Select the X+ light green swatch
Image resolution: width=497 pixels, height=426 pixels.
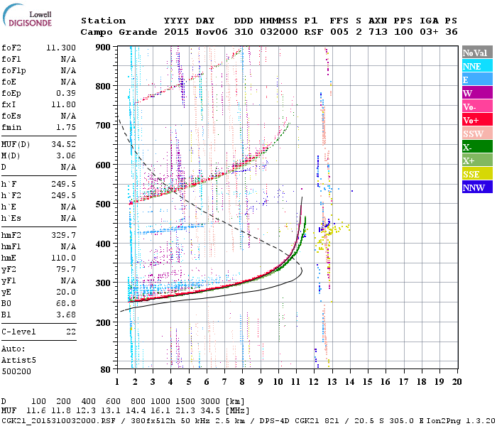coord(477,160)
